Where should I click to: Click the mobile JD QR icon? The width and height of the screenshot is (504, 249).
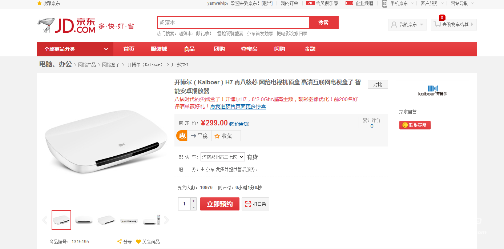(x=384, y=4)
